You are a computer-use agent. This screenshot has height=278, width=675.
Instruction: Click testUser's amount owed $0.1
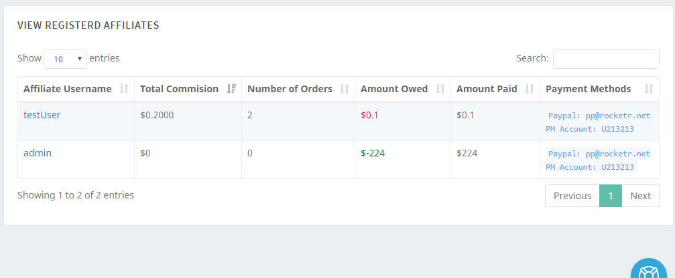coord(369,115)
